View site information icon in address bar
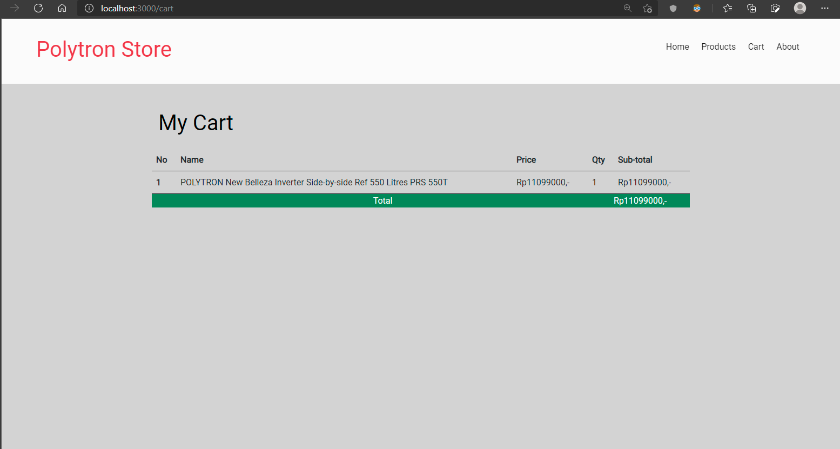 89,8
